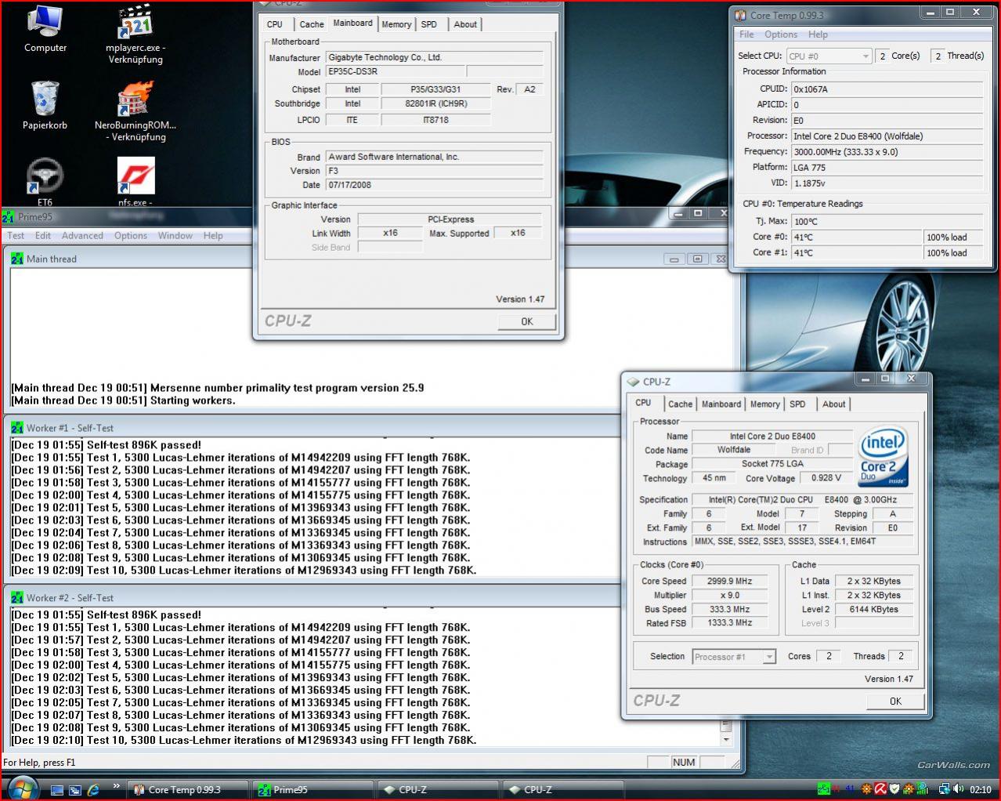1001x801 pixels.
Task: Click the CPUID value 0x1067A
Action: pyautogui.click(x=886, y=89)
